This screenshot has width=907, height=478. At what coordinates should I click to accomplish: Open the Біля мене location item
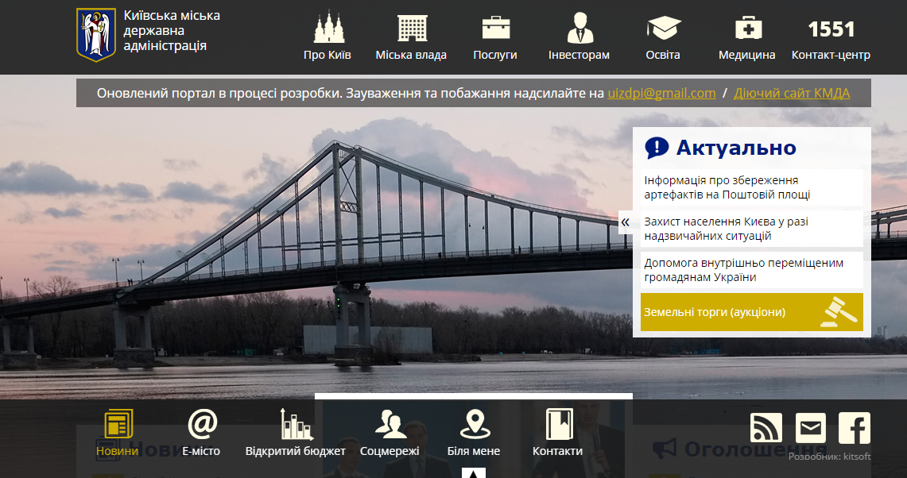(475, 434)
